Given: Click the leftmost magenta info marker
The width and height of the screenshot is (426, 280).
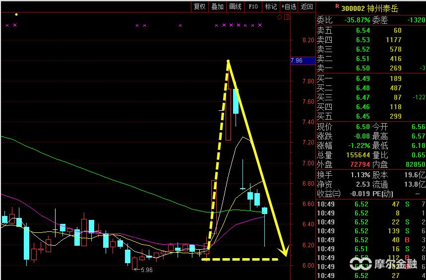Looking at the screenshot, I should 7,25.
